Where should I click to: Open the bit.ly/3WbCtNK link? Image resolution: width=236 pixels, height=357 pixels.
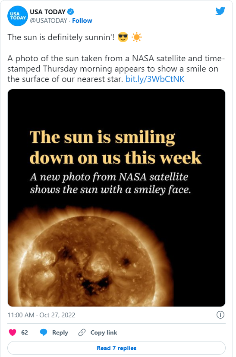click(x=155, y=79)
